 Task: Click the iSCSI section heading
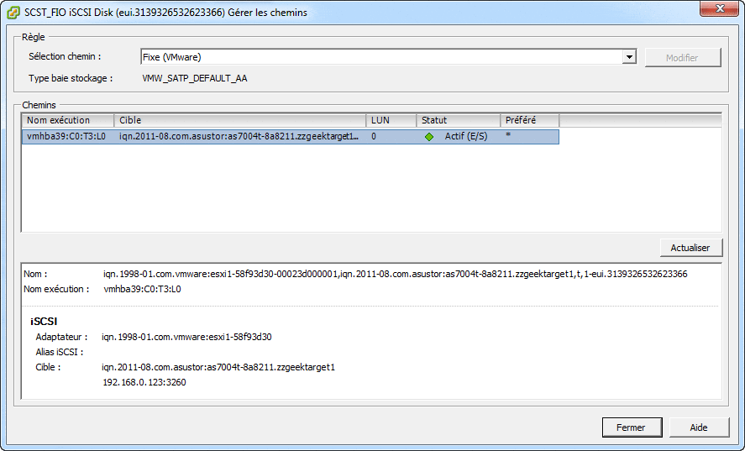click(x=44, y=322)
